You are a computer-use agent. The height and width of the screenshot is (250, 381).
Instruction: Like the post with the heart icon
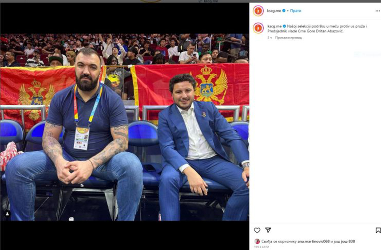coord(257,230)
